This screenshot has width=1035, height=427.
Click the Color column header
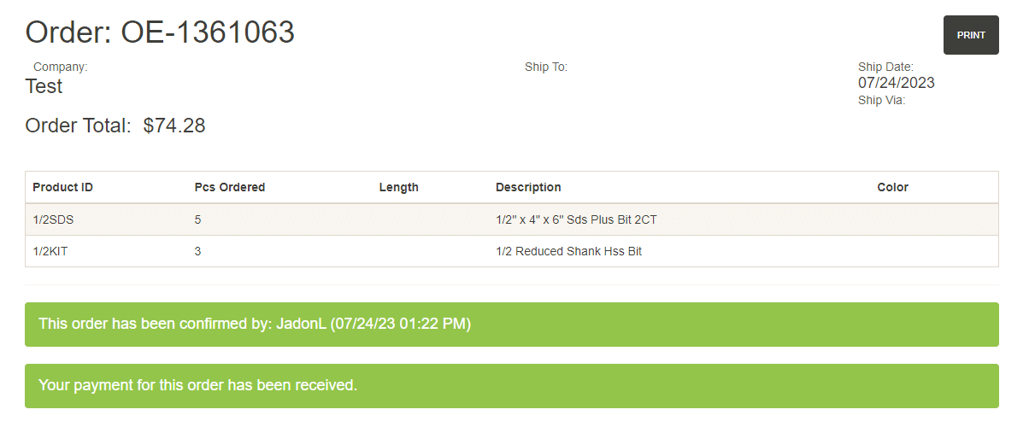click(x=892, y=187)
